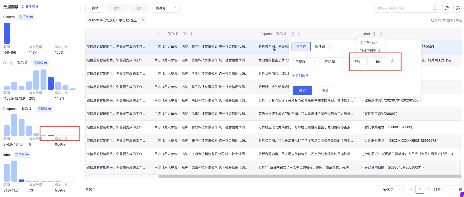
Task: Click label cell {'试用期工资': '20000'}
Action: [380, 114]
